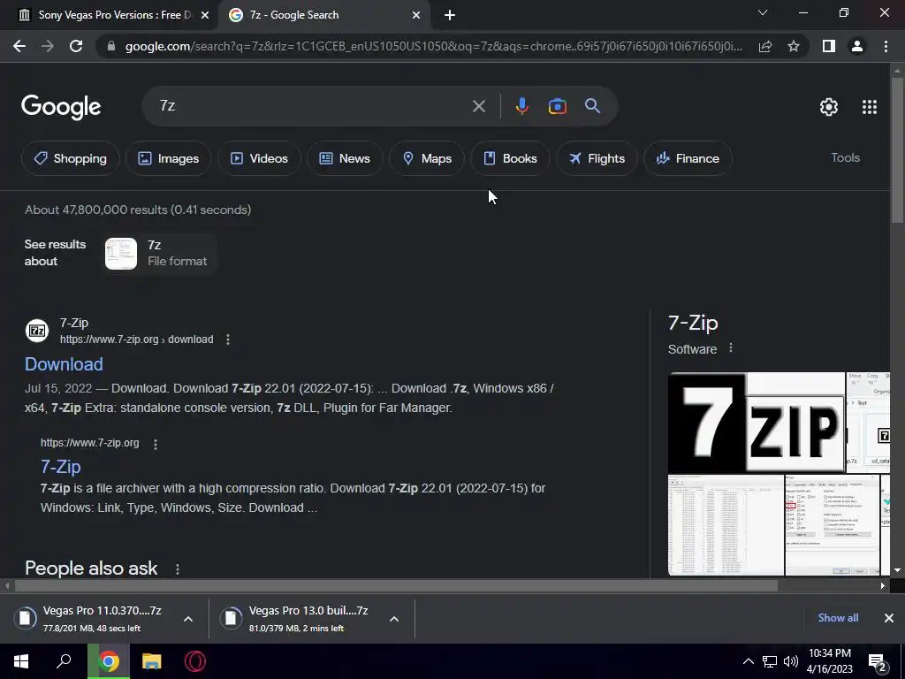Viewport: 905px width, 679px height.
Task: Filter results by Videos
Action: click(x=259, y=158)
